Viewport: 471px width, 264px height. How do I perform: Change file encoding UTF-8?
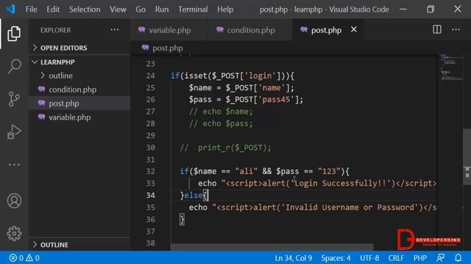[x=369, y=258]
